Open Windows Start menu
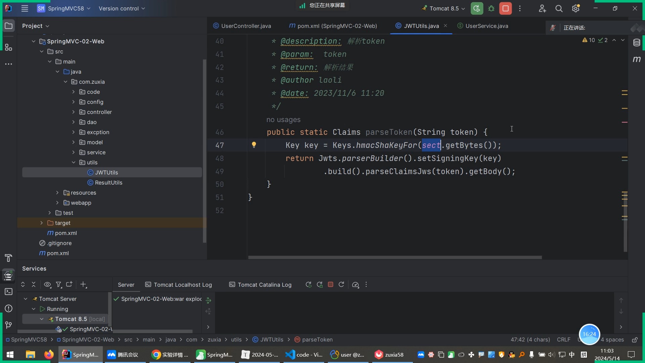Screen dimensions: 645x363 [x=10, y=355]
